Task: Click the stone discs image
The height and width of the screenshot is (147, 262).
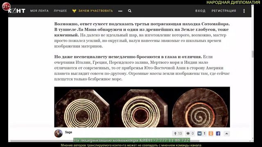Action: 142,107
